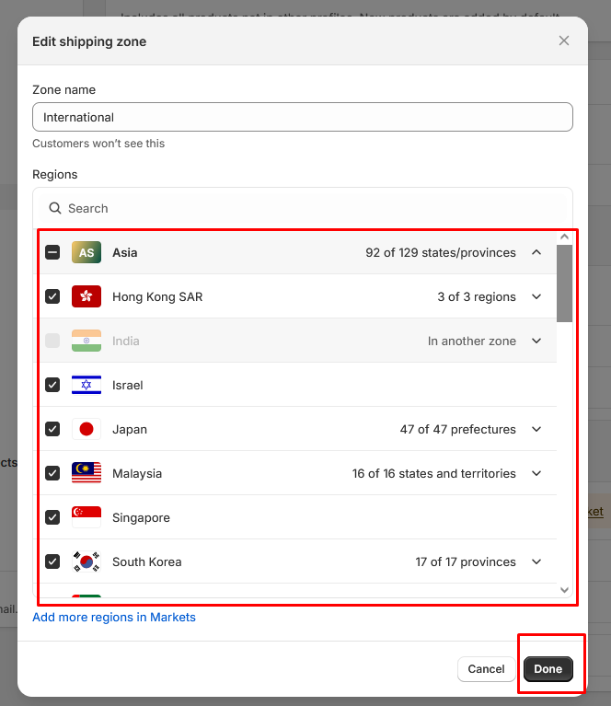Click the Israel flag icon
The height and width of the screenshot is (706, 611).
tap(86, 385)
